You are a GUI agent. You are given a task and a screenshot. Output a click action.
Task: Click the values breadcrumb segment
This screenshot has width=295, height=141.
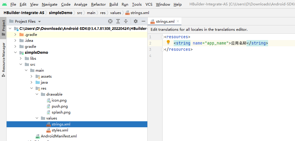(115, 13)
